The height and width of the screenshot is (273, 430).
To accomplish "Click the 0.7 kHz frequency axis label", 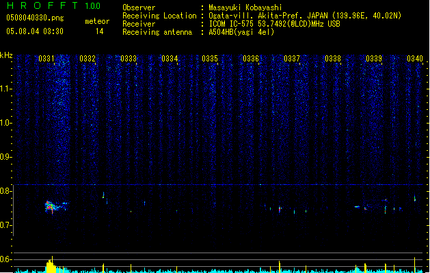I will (x=6, y=225).
